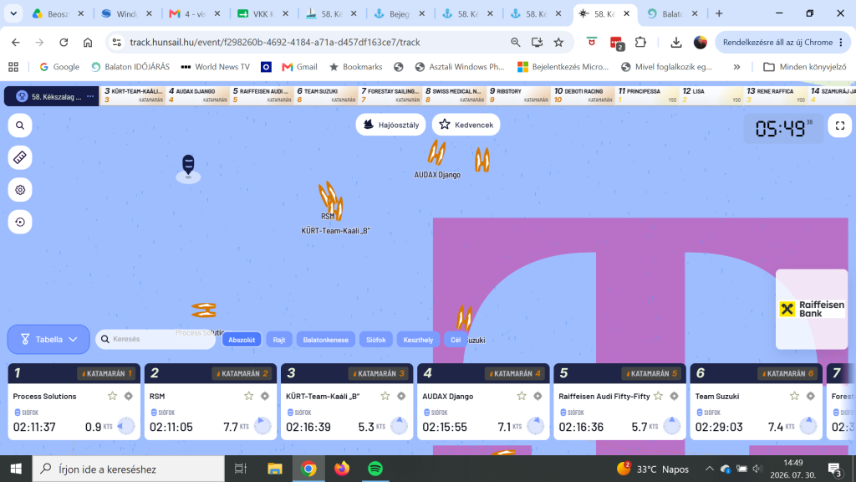Open the Gmail bookmark
The width and height of the screenshot is (856, 482).
[x=299, y=67]
